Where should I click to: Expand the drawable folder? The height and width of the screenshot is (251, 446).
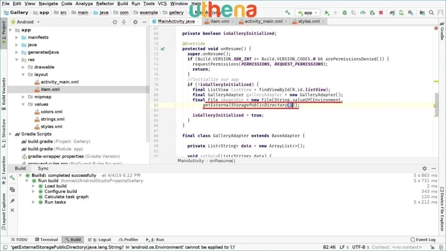[23, 67]
